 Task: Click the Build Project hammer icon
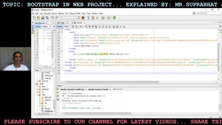(88, 18)
